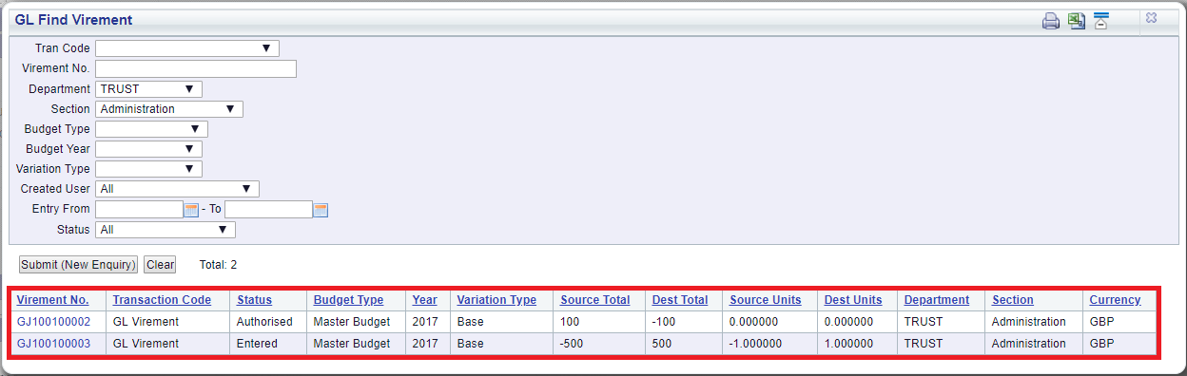
Task: Sort by Year column header
Action: (424, 300)
